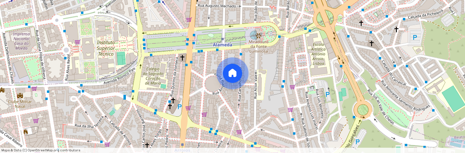
Task: Click the Rua Augusto Machado street label
Action: [217, 6]
